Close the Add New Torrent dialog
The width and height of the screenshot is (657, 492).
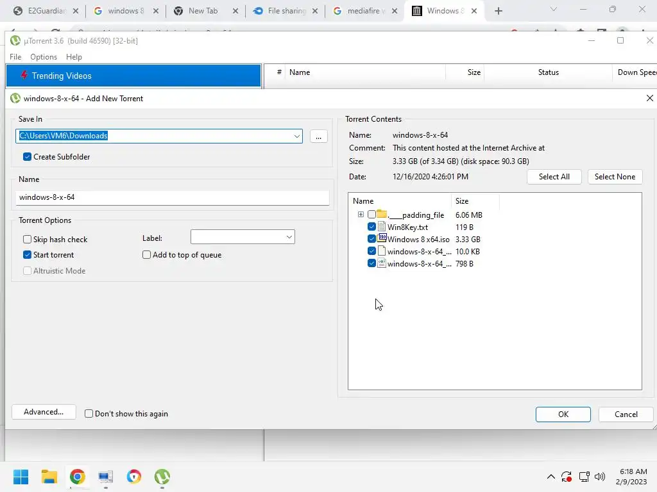(x=649, y=98)
